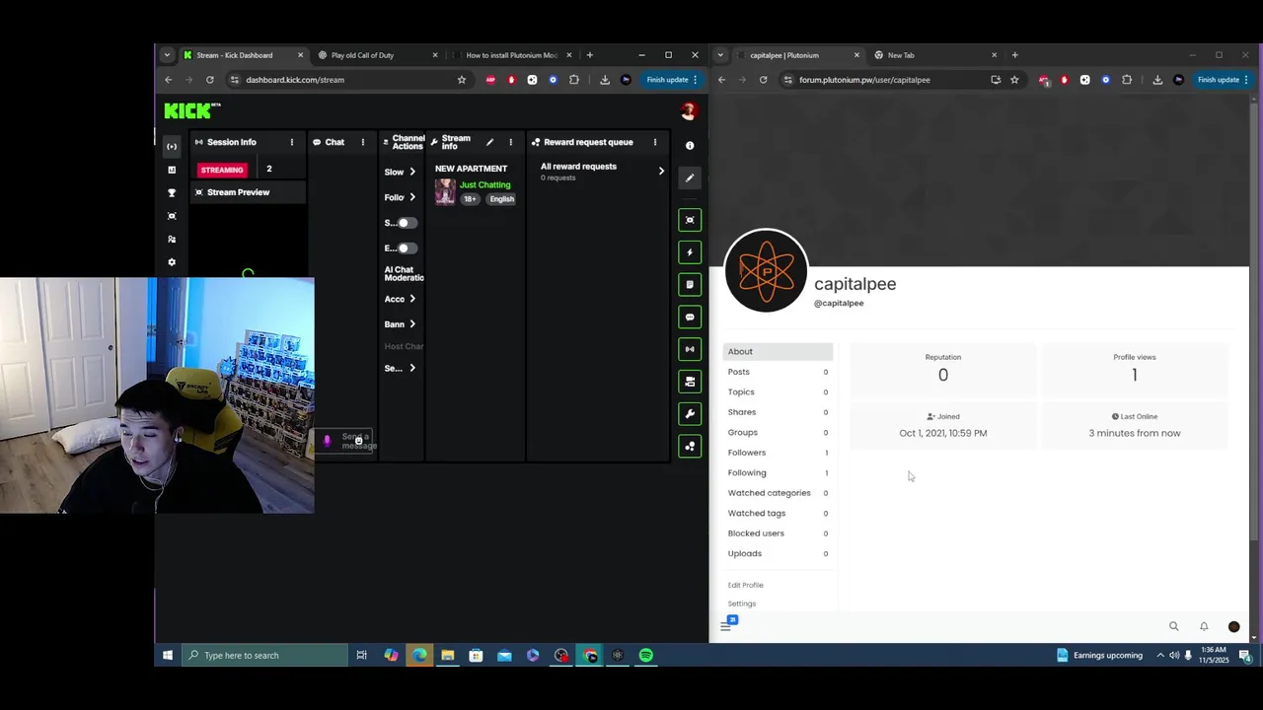Switch to the How to install Plutonium tab
This screenshot has width=1263, height=710.
[x=511, y=55]
